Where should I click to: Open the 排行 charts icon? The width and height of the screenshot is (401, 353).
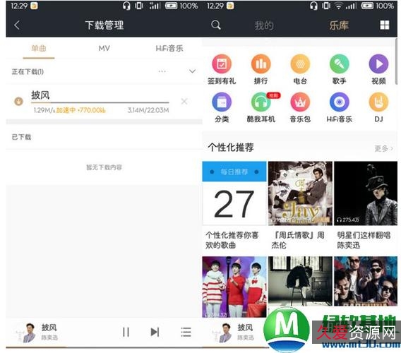click(261, 64)
